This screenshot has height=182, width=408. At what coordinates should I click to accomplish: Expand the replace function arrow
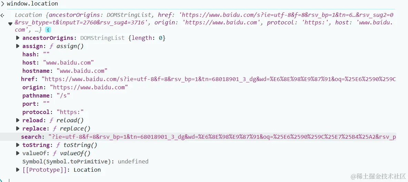click(x=18, y=128)
